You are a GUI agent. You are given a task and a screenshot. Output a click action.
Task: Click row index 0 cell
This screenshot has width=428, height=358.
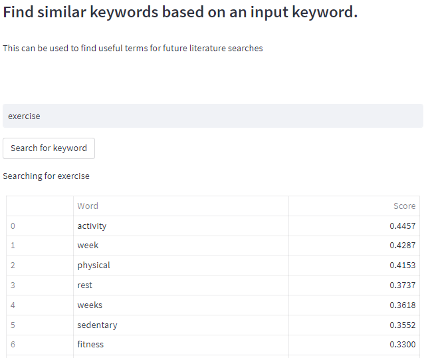click(x=39, y=226)
